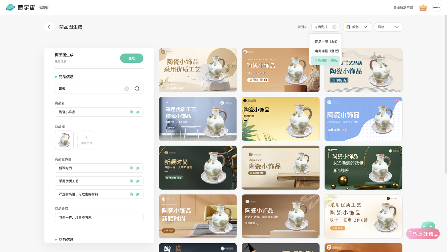This screenshot has height=252, width=447.
Task: Expand the 颜色 filter dropdown
Action: [357, 27]
